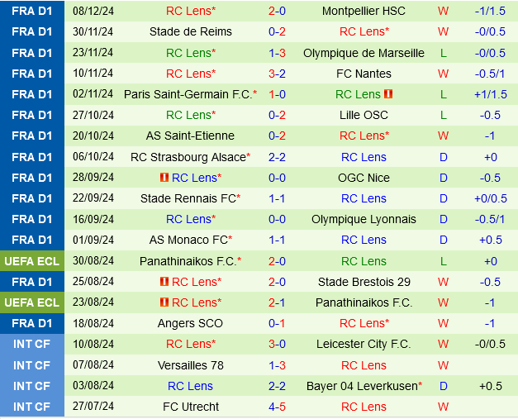This screenshot has height=419, width=518.
Task: Select Paris Saint-Germain F.C. team name
Action: tap(188, 94)
